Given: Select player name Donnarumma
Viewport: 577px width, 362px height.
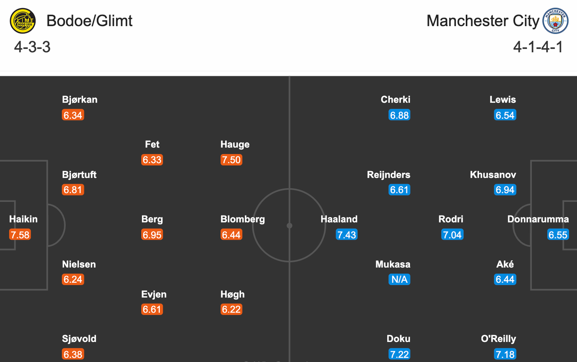Looking at the screenshot, I should (538, 219).
